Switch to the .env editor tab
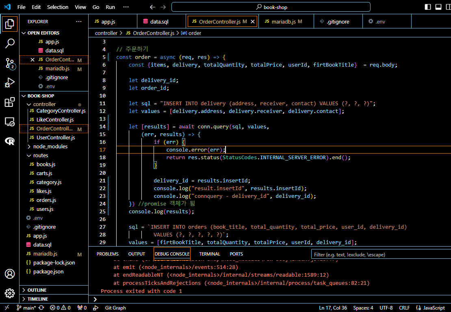The height and width of the screenshot is (312, 451). [x=387, y=22]
